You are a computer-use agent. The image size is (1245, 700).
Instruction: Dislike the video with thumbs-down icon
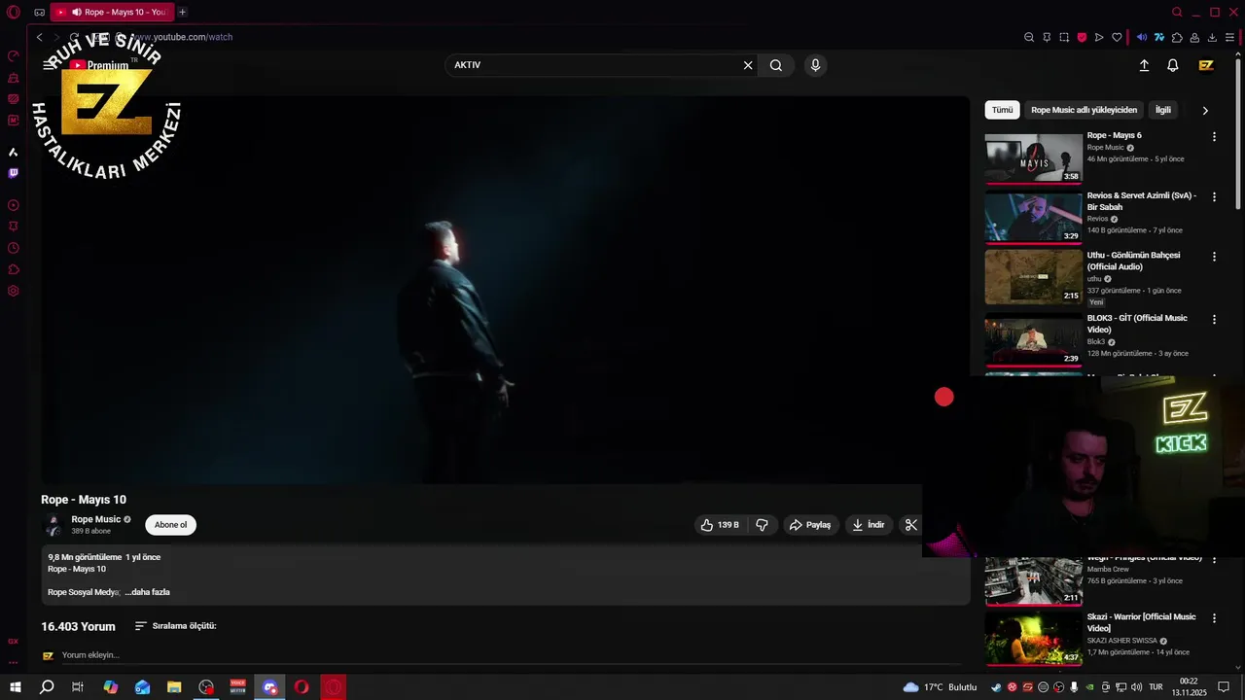click(762, 525)
